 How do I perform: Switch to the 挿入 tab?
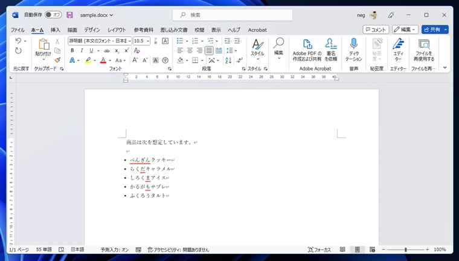pyautogui.click(x=56, y=30)
